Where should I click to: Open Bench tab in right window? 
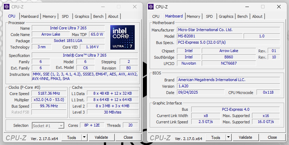pos(242,16)
